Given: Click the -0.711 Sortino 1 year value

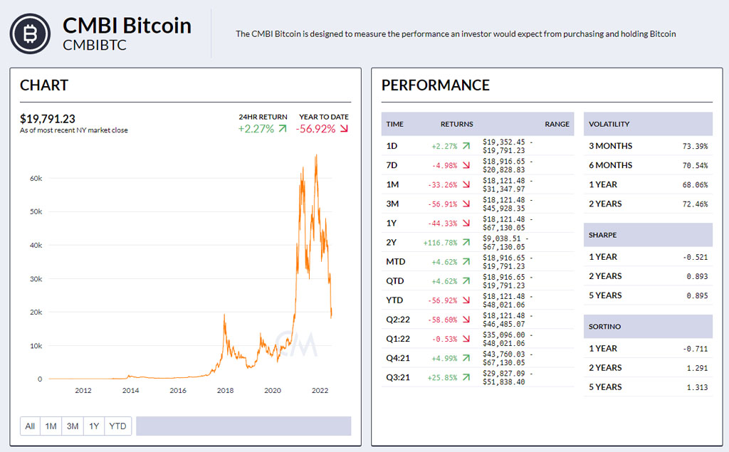Looking at the screenshot, I should pos(695,349).
